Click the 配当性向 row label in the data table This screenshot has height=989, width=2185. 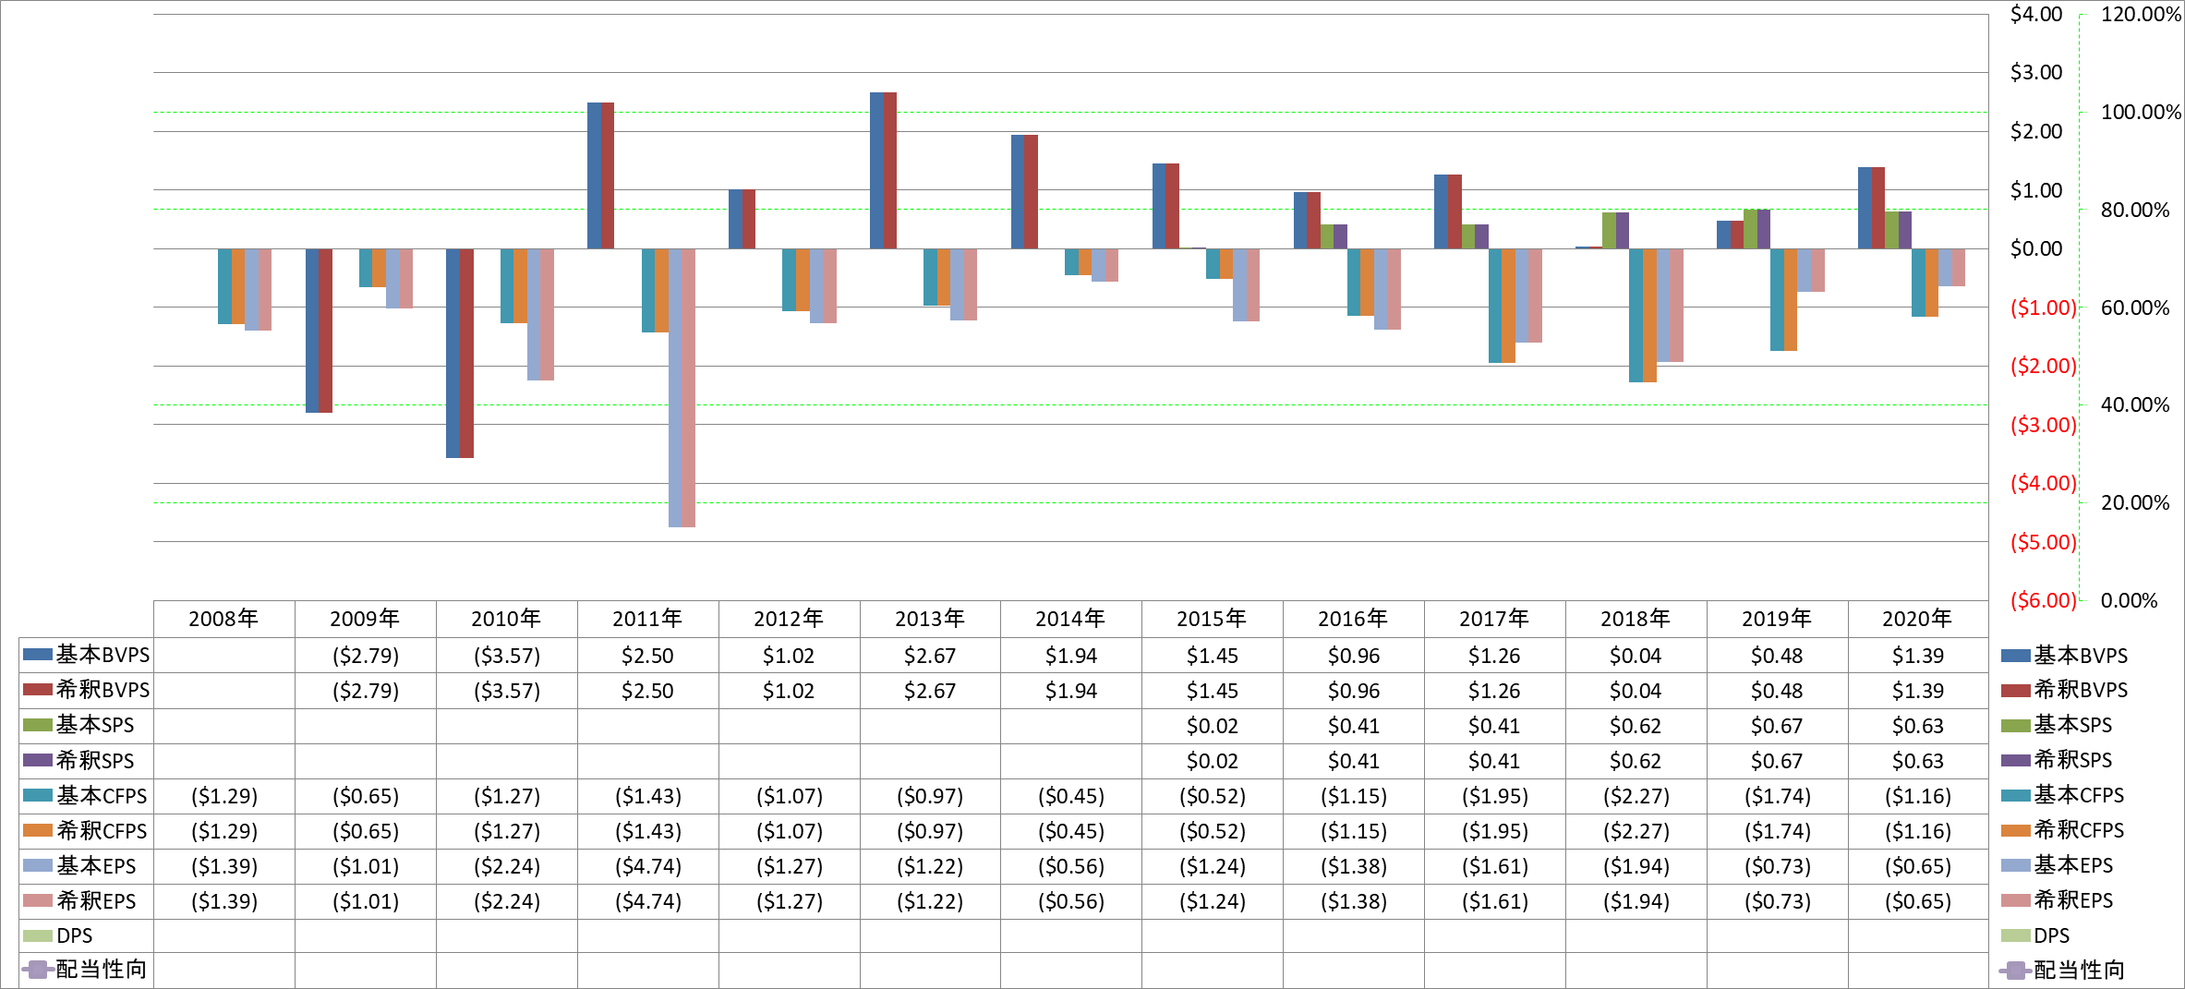click(x=102, y=970)
